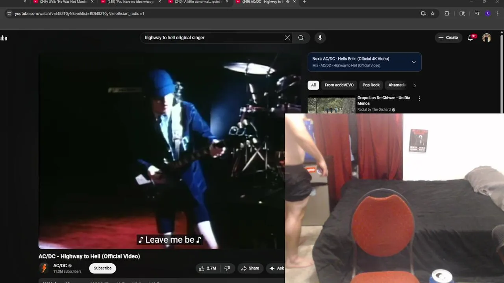Click the "Radial by The Orchard" channel text
Image resolution: width=504 pixels, height=283 pixels.
(374, 110)
